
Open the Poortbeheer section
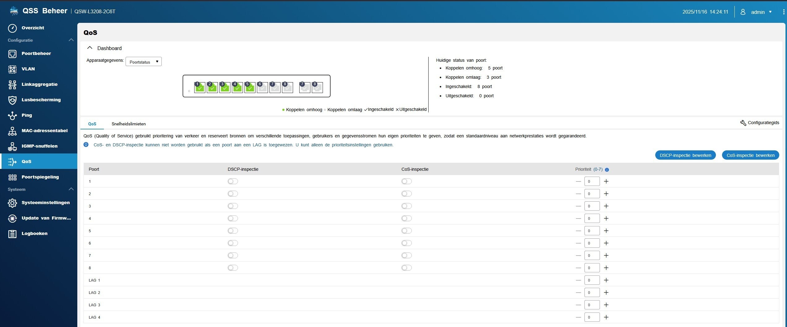[36, 53]
